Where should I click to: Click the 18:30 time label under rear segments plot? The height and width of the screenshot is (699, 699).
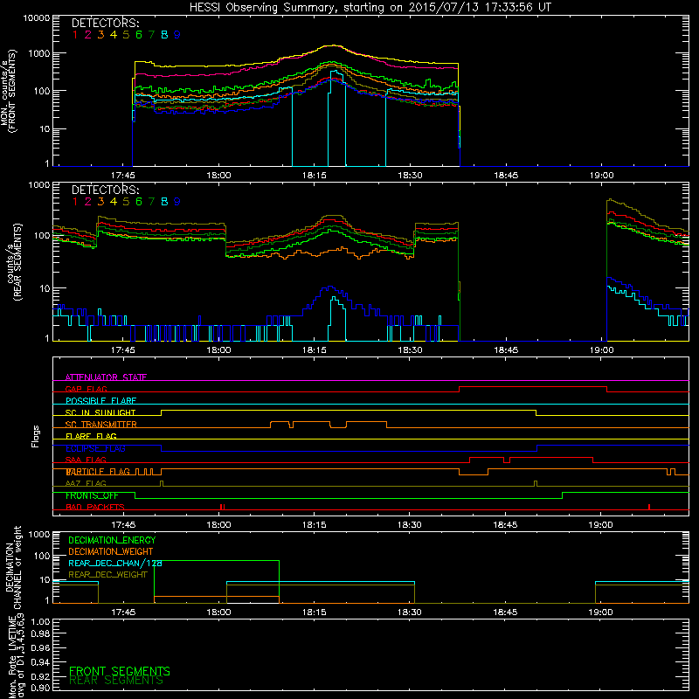click(410, 350)
